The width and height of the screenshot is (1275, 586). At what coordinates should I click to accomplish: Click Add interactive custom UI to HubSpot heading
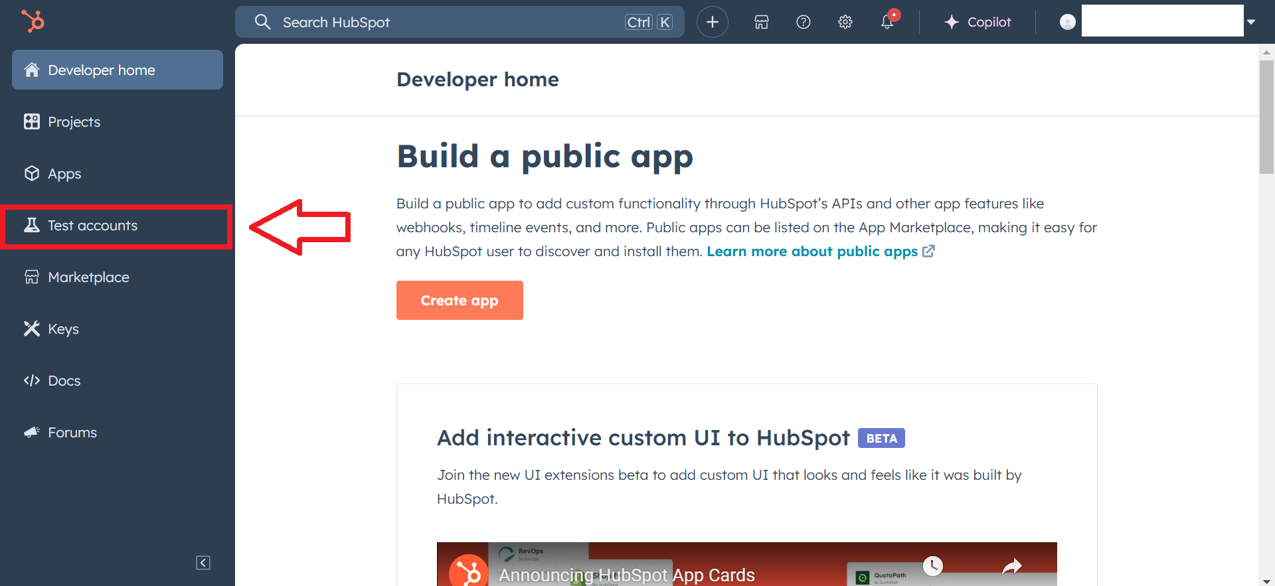tap(643, 438)
